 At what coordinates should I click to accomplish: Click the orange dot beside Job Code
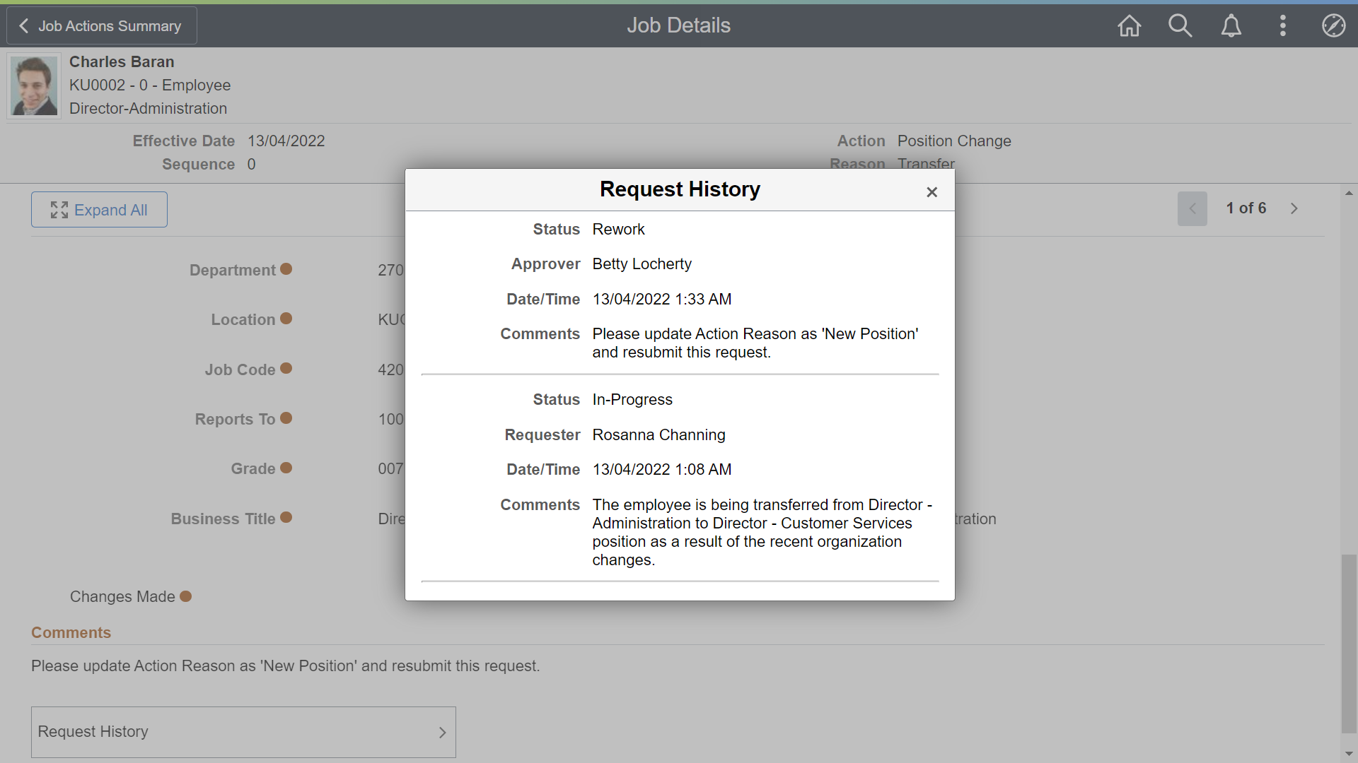pyautogui.click(x=286, y=368)
